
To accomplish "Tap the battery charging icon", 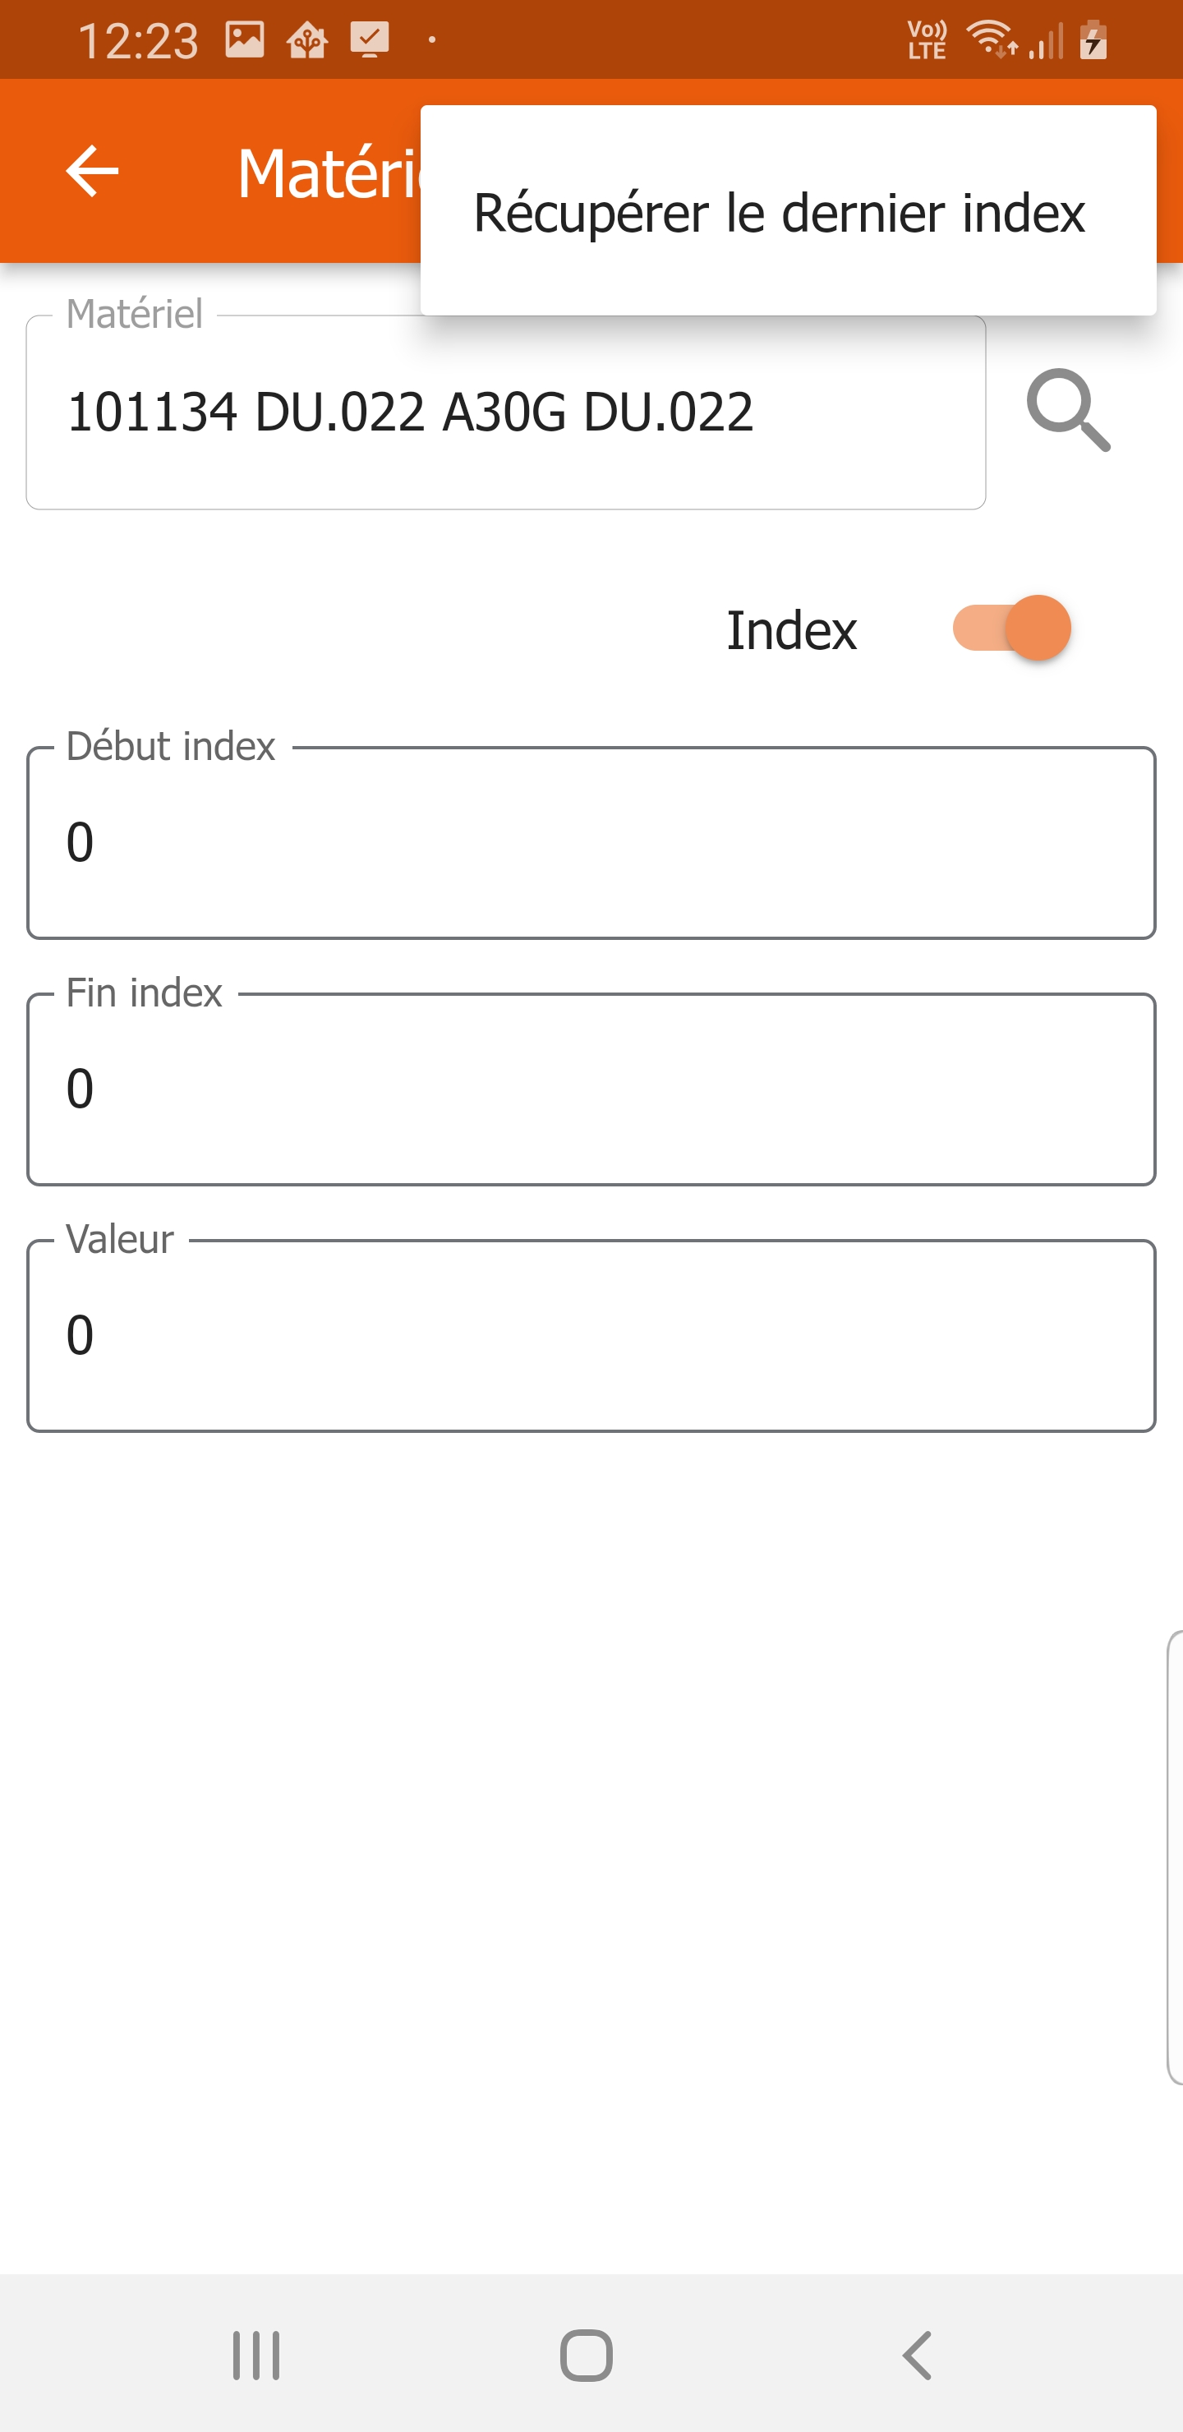I will (1093, 39).
